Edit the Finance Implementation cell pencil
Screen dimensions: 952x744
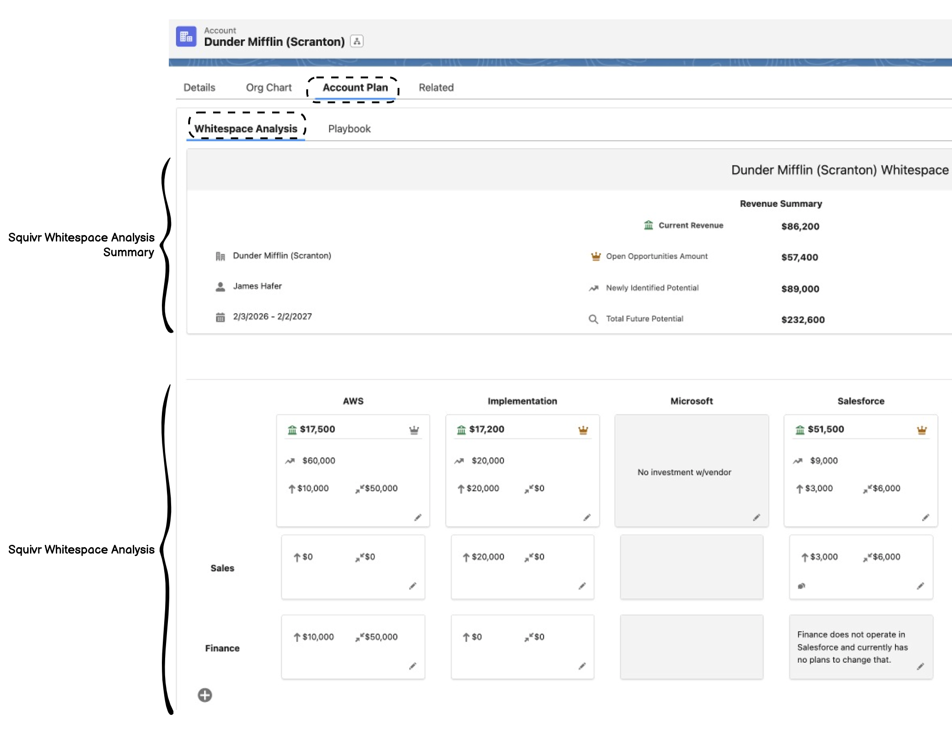pyautogui.click(x=582, y=666)
